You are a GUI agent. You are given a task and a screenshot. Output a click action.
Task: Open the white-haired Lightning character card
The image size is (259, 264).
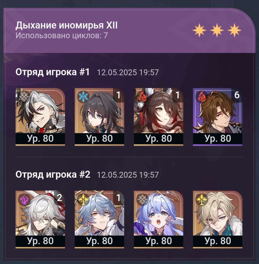[40, 219]
